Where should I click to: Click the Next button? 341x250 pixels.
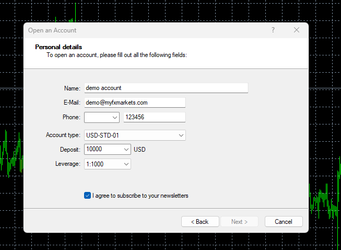(240, 222)
